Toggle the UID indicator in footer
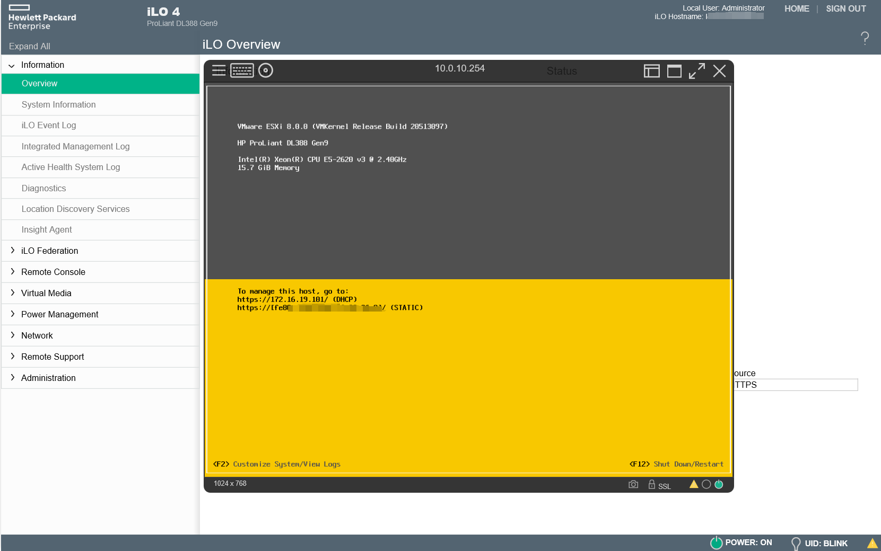This screenshot has height=551, width=881. tap(819, 543)
